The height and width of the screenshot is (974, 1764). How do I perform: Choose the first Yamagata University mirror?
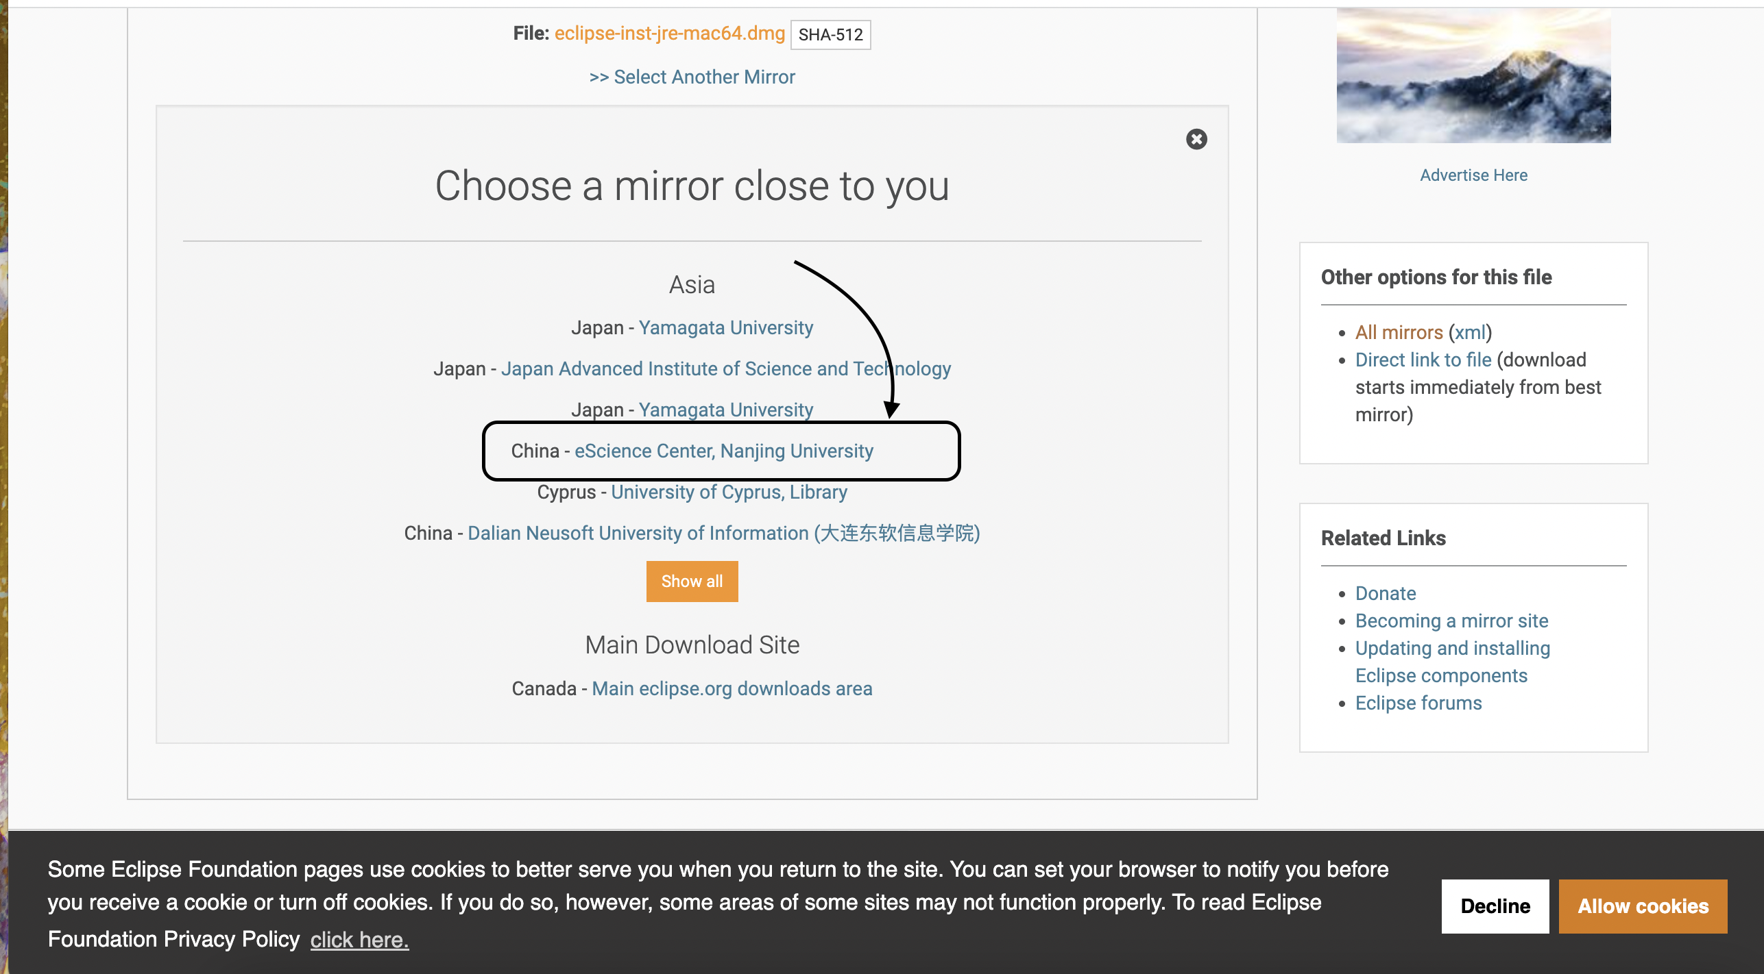point(725,327)
